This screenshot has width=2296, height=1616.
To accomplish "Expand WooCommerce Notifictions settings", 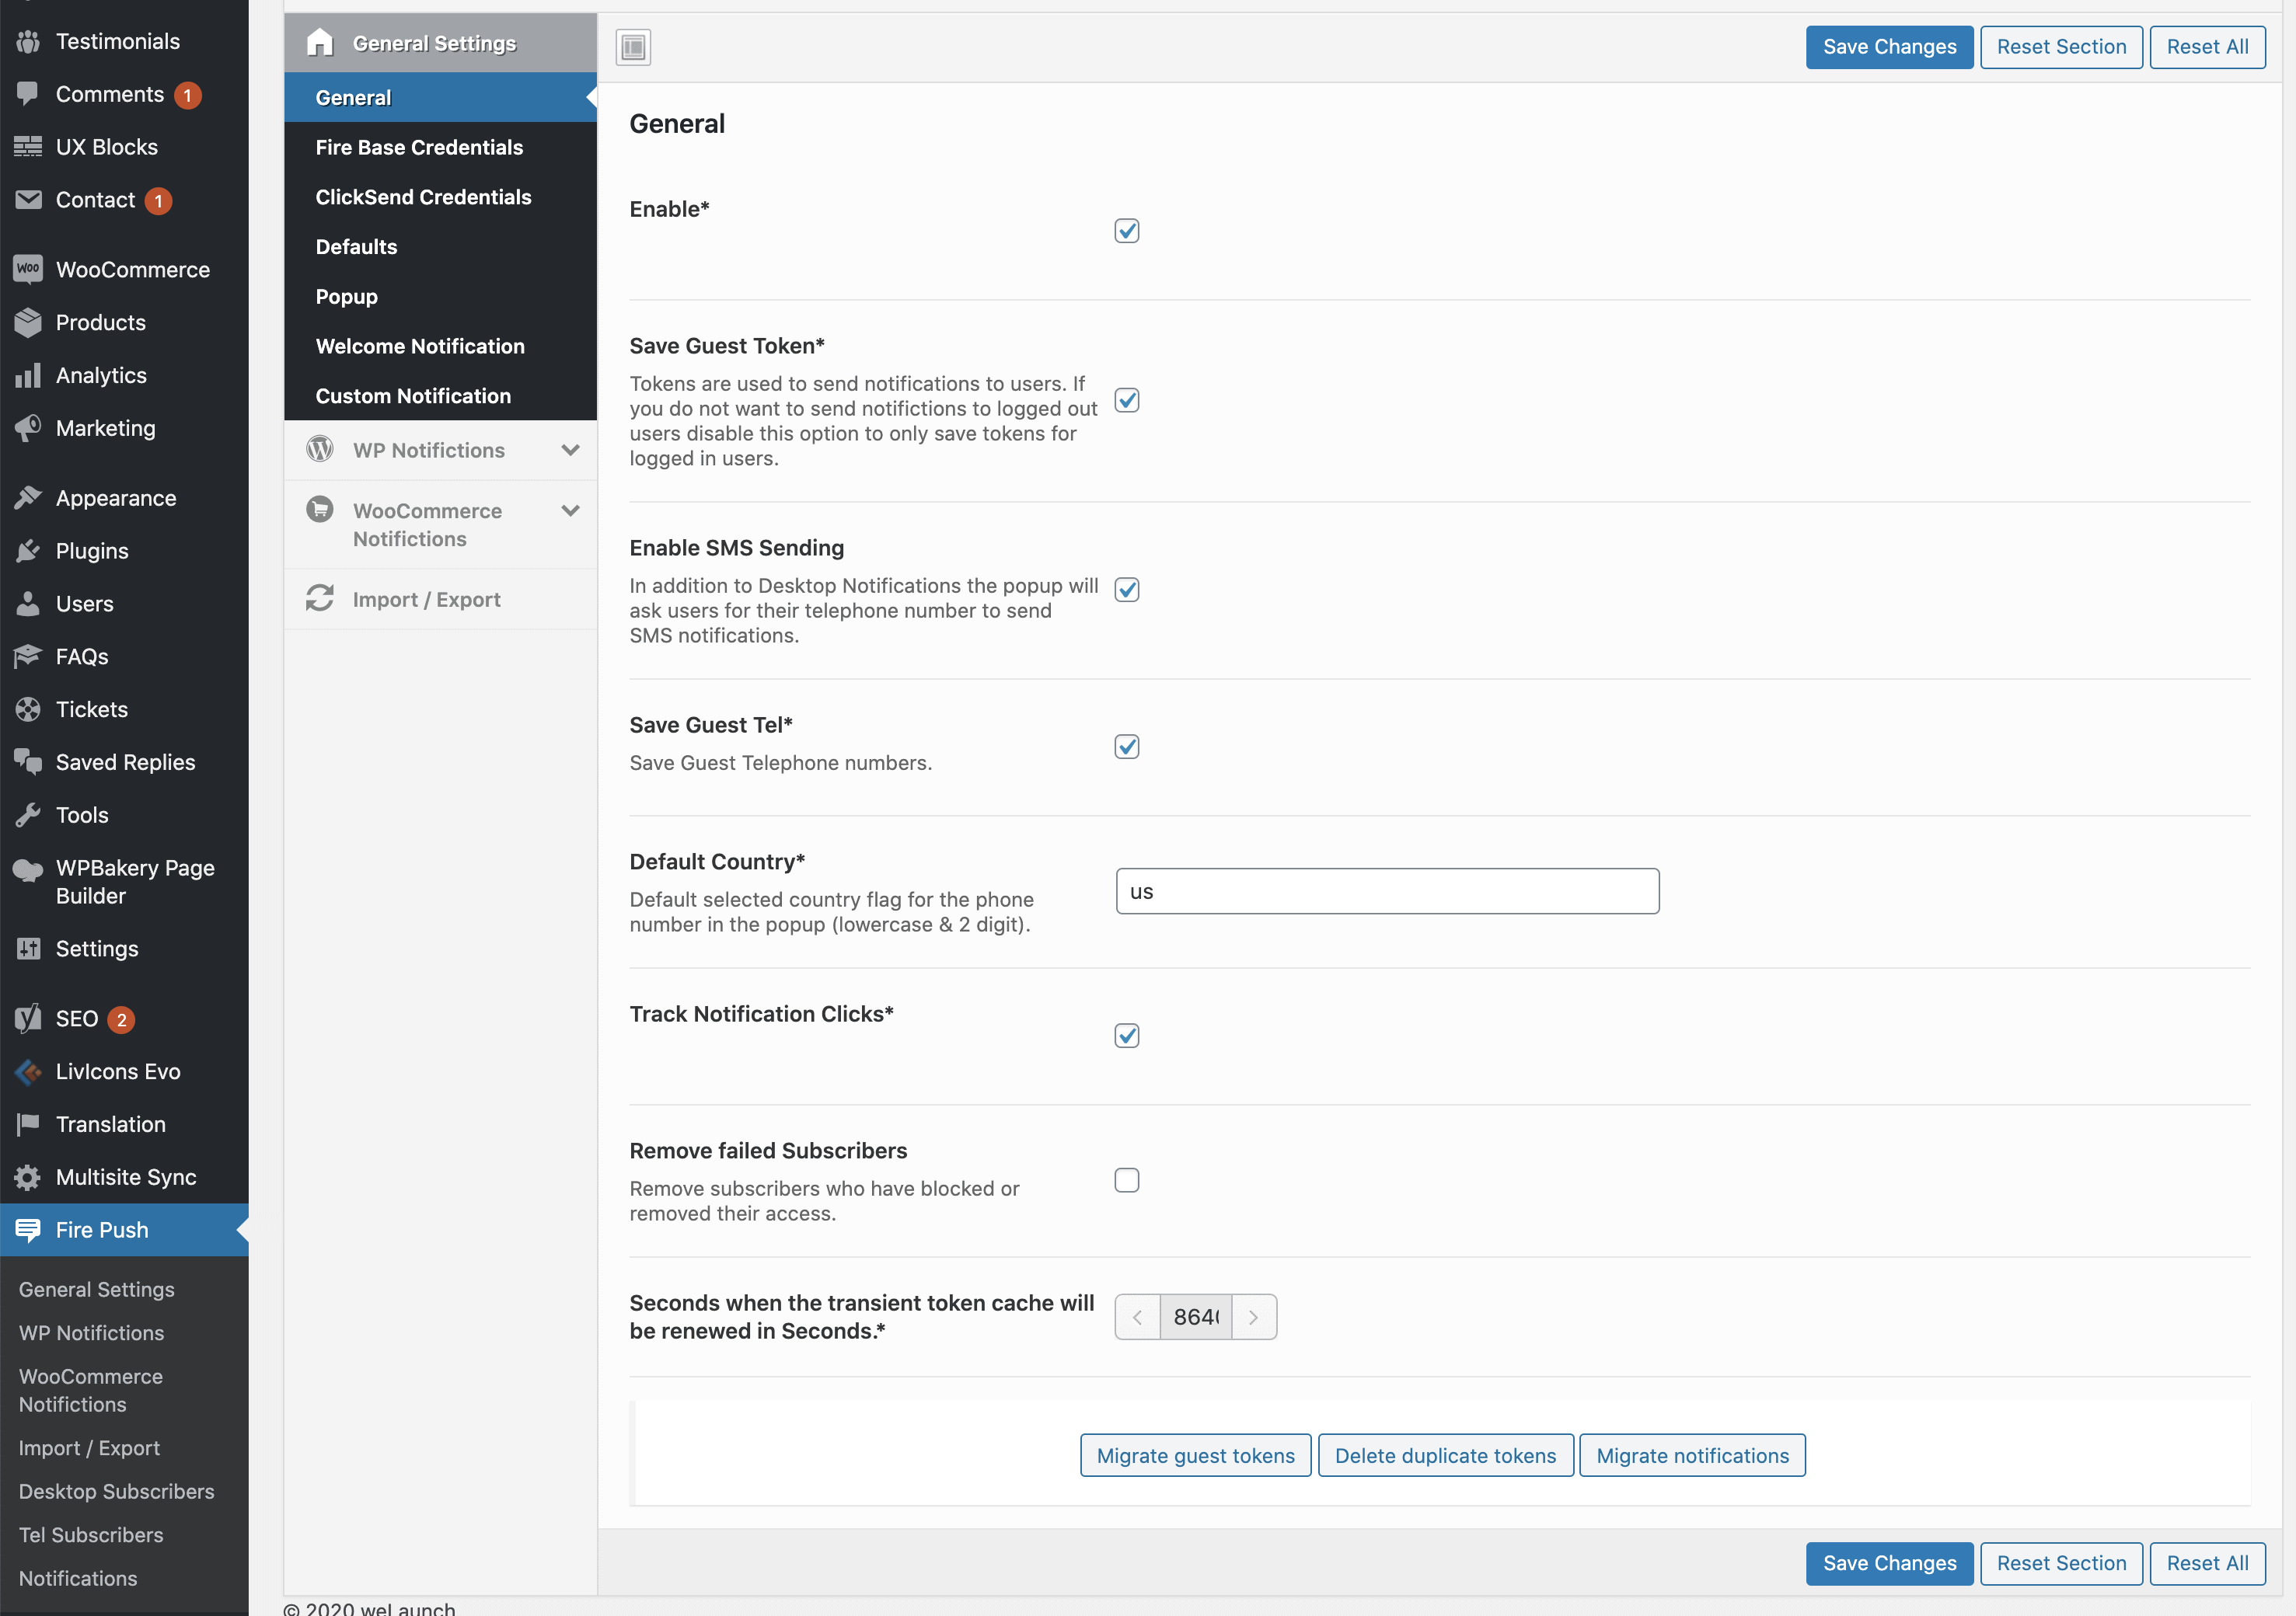I will coord(570,510).
